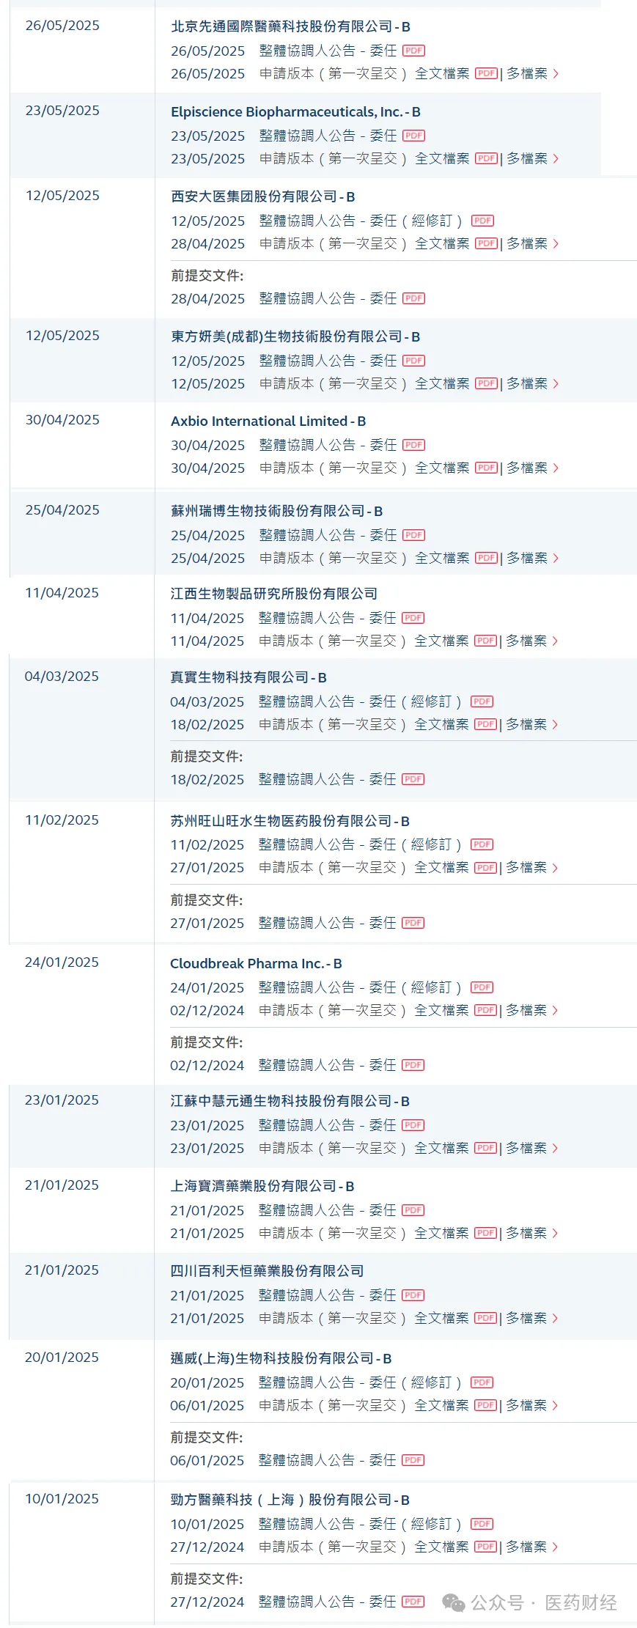The width and height of the screenshot is (637, 1628).
Task: Open PDF for 北京先通 26/05/2025 整體協調人公告
Action: coord(413,51)
